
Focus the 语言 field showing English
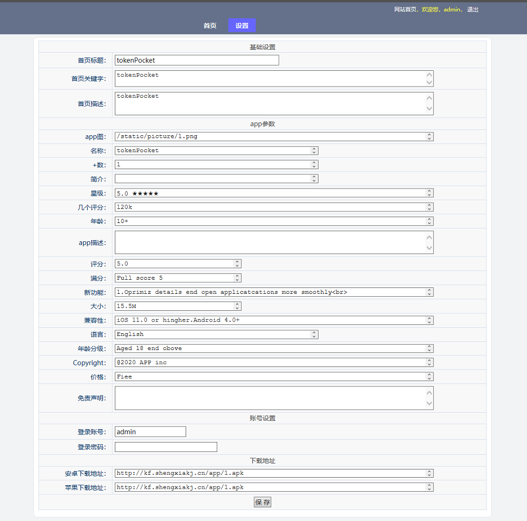pyautogui.click(x=217, y=334)
